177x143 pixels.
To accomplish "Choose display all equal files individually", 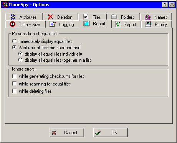I will click(50, 54).
